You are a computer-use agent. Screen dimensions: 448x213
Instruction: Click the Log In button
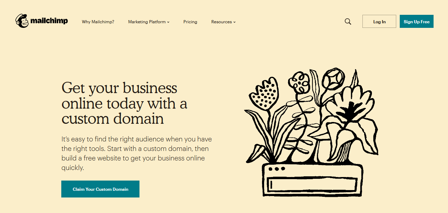pos(379,22)
